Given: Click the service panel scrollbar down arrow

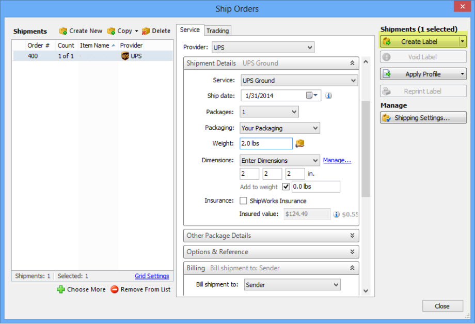Looking at the screenshot, I should 366,291.
